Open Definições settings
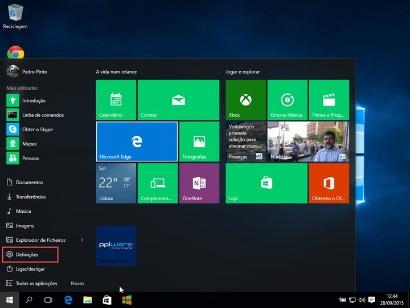The image size is (410, 308). (x=30, y=254)
